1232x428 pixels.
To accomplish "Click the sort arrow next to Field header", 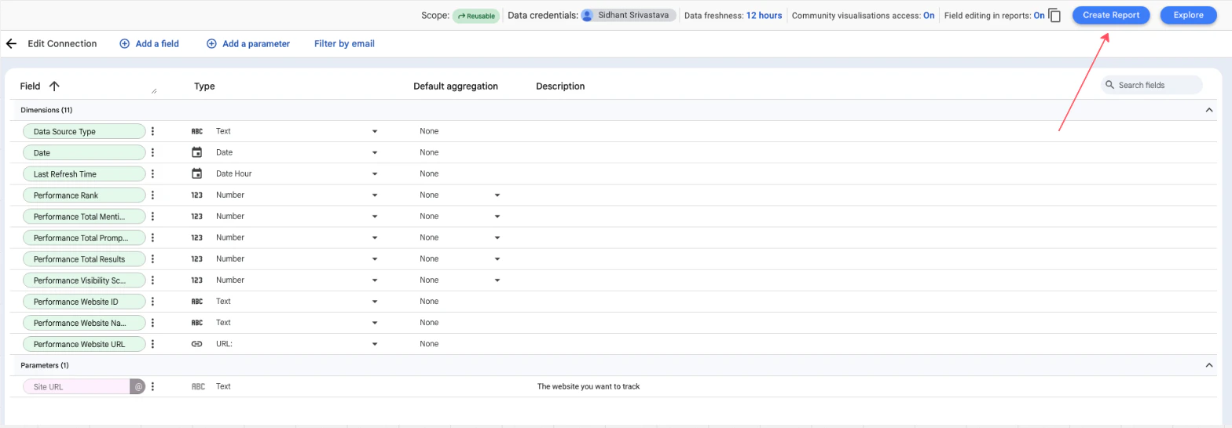I will pos(54,86).
